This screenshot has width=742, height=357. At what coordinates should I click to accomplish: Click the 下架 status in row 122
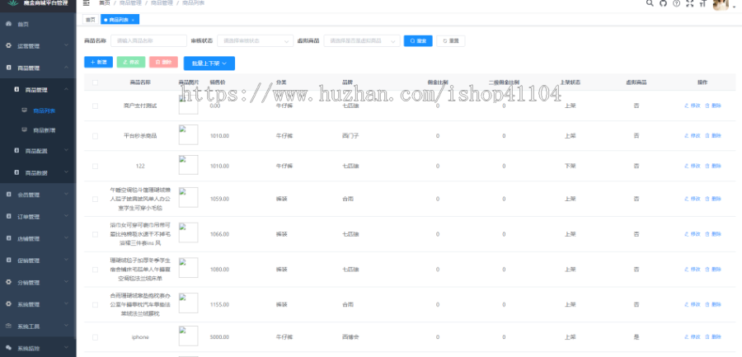click(x=570, y=167)
